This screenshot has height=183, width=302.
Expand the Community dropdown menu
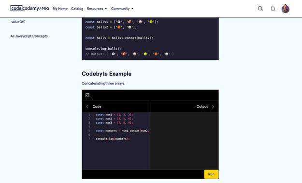[122, 9]
